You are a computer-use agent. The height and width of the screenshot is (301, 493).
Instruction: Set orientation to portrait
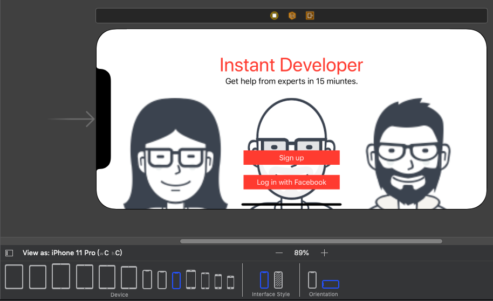pos(312,280)
